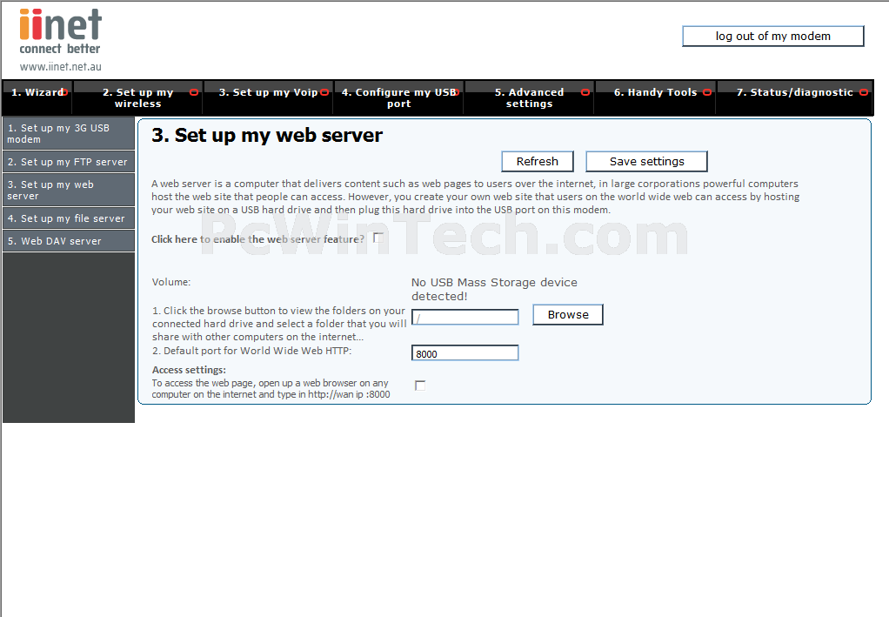Click the red dot on Handy Tools tab
Screen dimensions: 889x617
[x=707, y=92]
